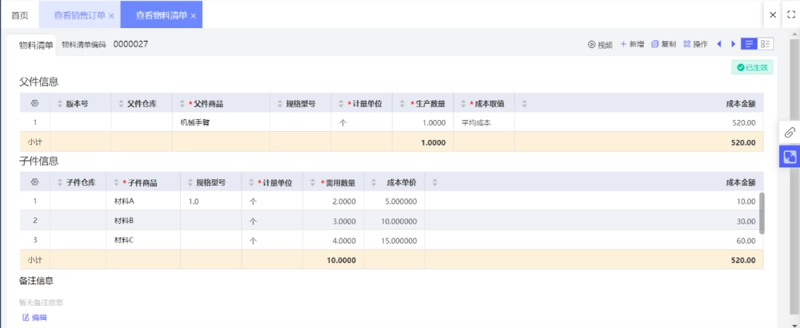Go to previous record with left arrow
This screenshot has height=328, width=800.
tap(719, 44)
